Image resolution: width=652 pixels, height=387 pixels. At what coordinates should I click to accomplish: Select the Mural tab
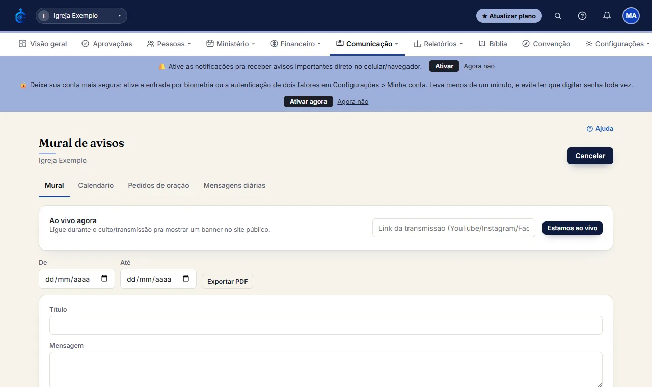coord(54,186)
